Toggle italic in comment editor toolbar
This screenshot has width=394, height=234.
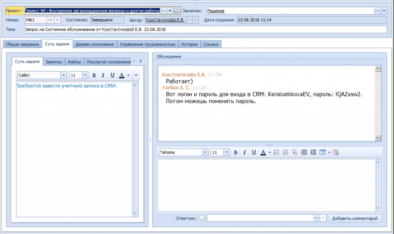tap(244, 153)
